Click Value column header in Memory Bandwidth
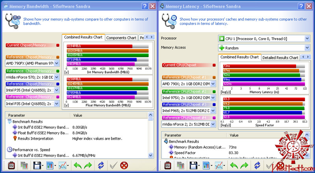Screen dimensions: 315x173 109,116
